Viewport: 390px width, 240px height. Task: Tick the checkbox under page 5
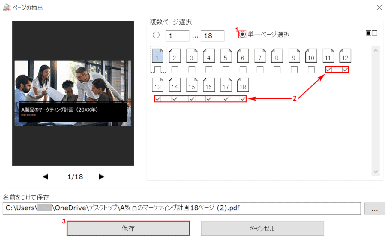[226, 70]
